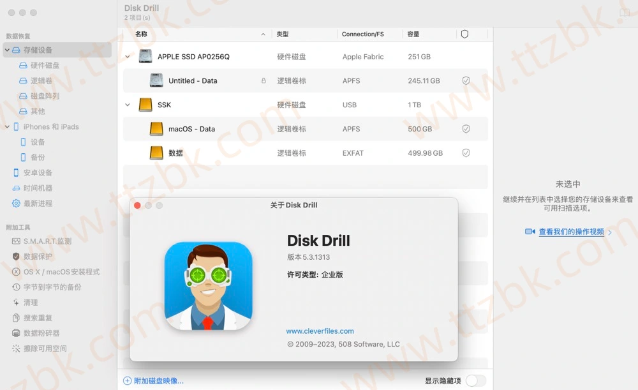Launch the 清理 cleanup tool
This screenshot has width=638, height=390.
pyautogui.click(x=37, y=303)
